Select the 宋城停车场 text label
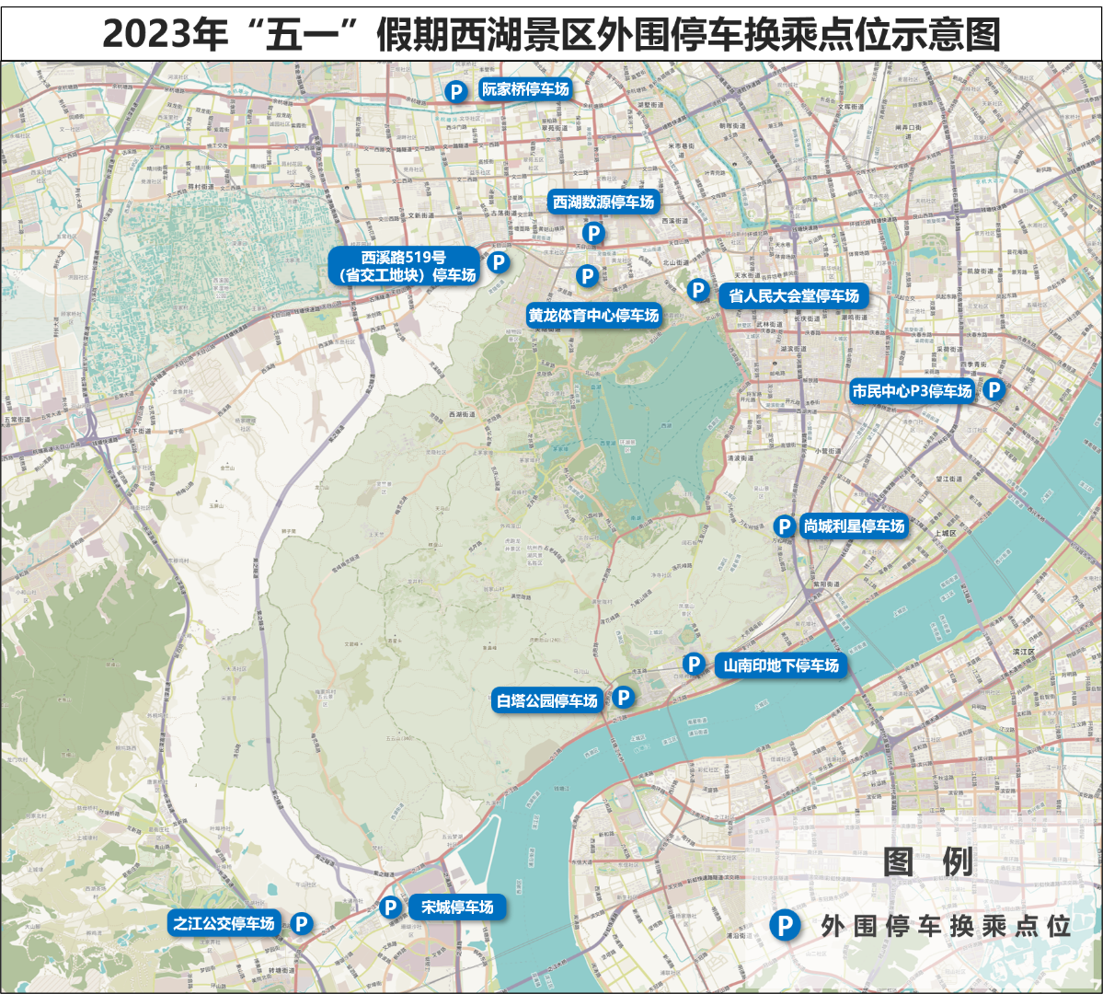The image size is (1103, 994). [x=457, y=907]
